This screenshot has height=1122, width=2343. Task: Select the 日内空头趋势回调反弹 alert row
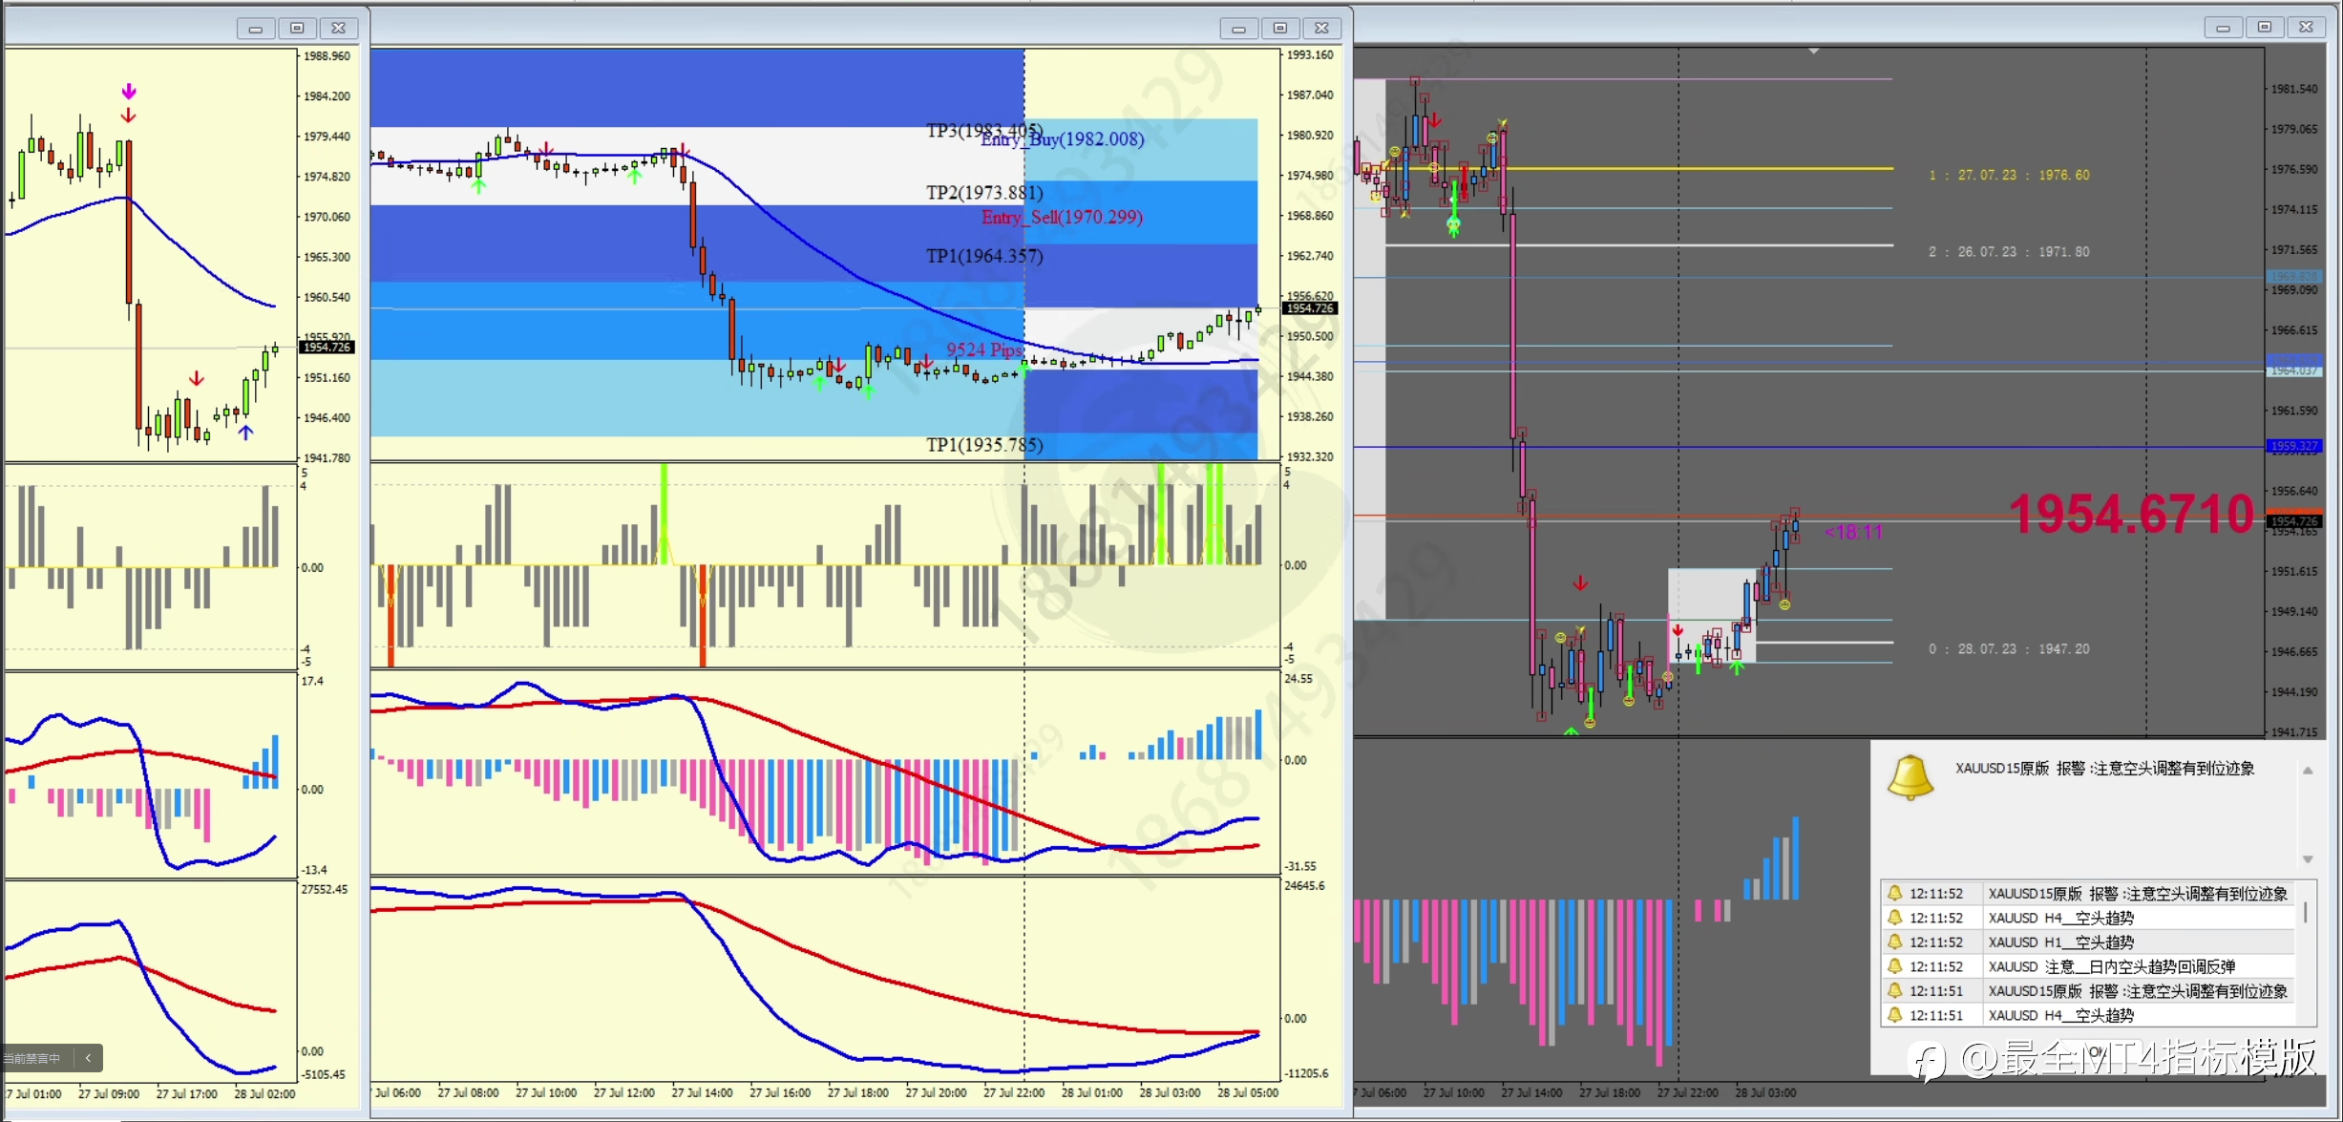coord(2110,966)
